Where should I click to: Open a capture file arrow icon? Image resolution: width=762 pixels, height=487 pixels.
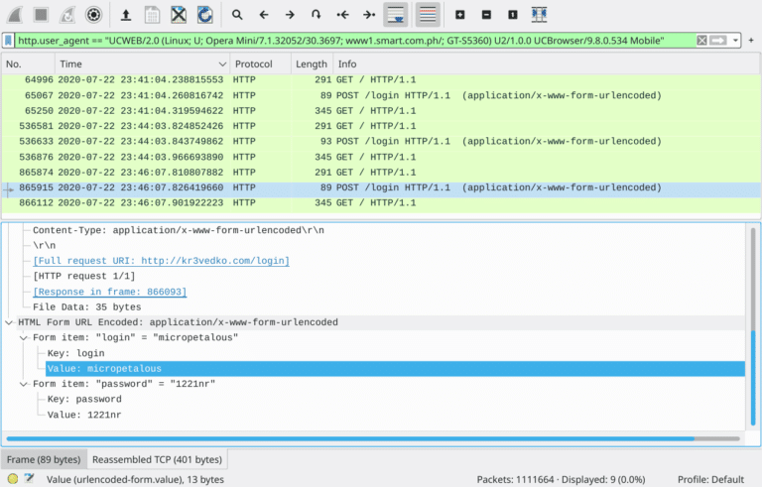126,15
